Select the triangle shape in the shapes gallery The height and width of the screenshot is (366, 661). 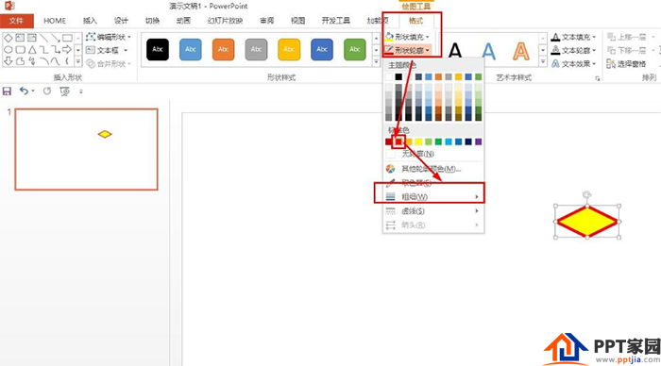[x=32, y=50]
